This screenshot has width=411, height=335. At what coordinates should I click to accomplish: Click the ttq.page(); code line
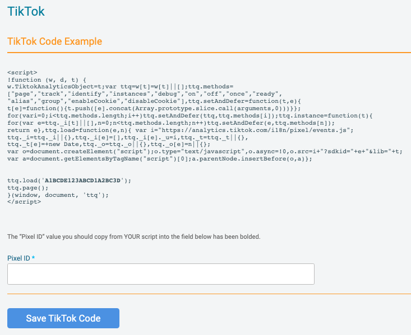click(28, 188)
